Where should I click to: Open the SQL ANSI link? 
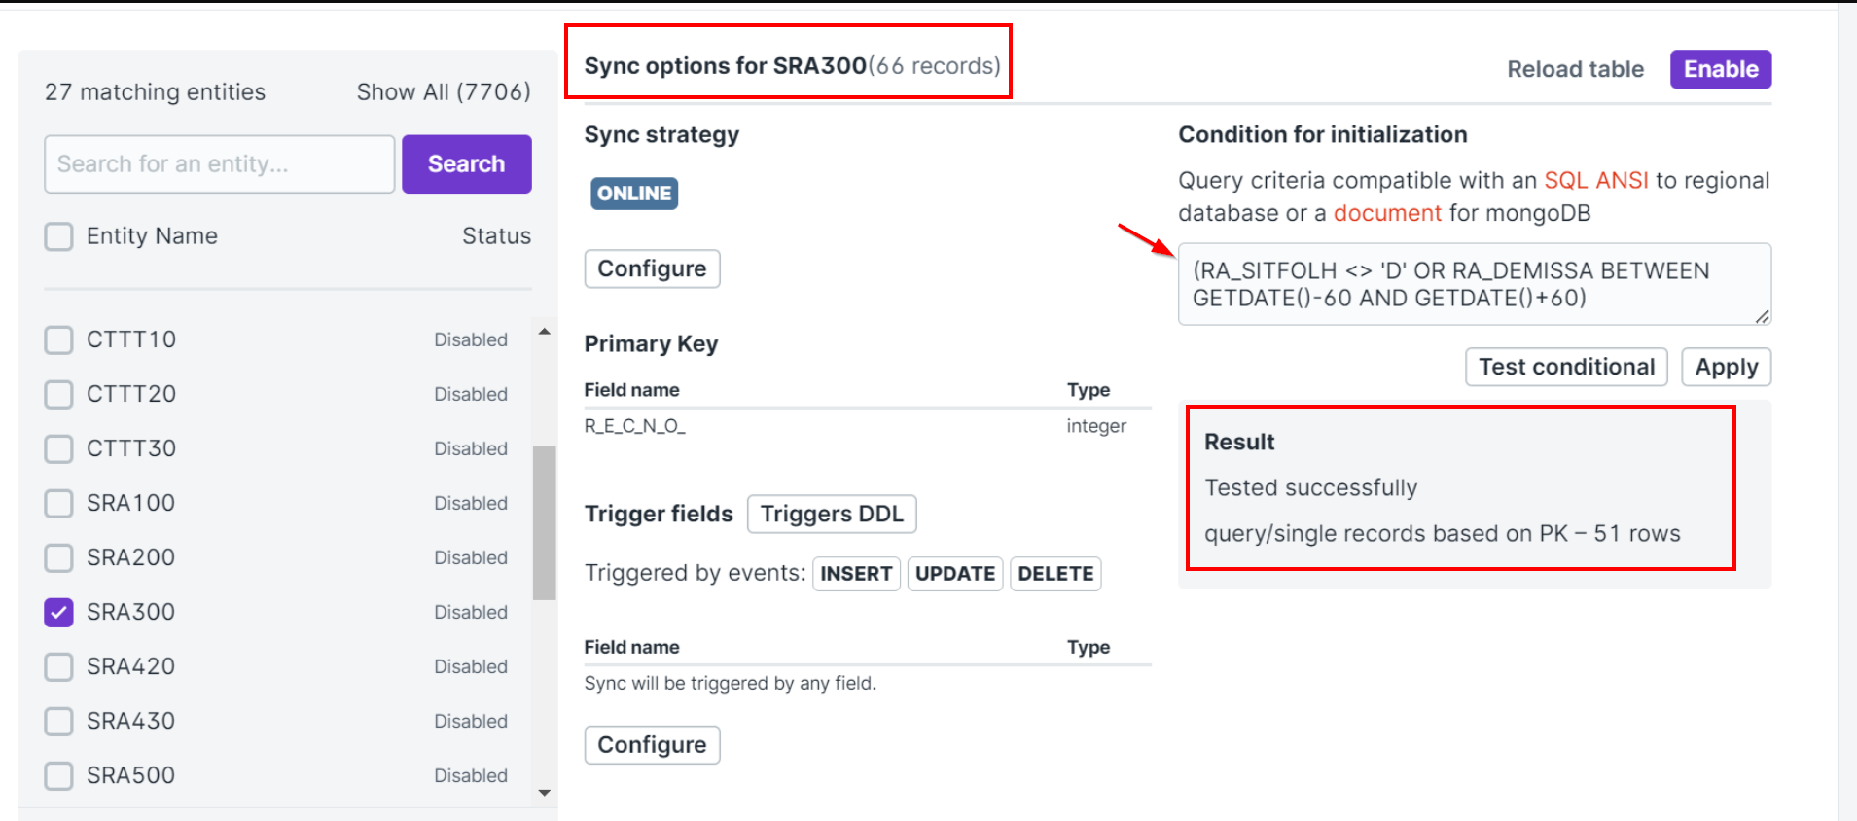tap(1595, 180)
